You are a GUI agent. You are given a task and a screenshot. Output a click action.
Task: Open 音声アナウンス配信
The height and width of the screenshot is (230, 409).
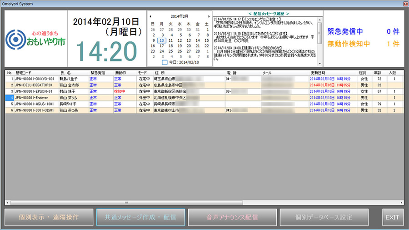click(x=232, y=217)
